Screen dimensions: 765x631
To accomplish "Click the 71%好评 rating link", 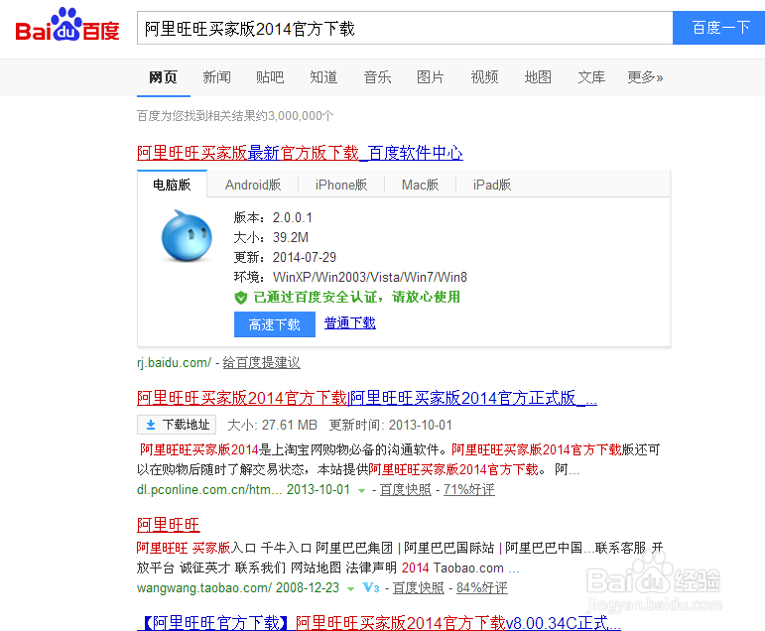I will pyautogui.click(x=469, y=489).
